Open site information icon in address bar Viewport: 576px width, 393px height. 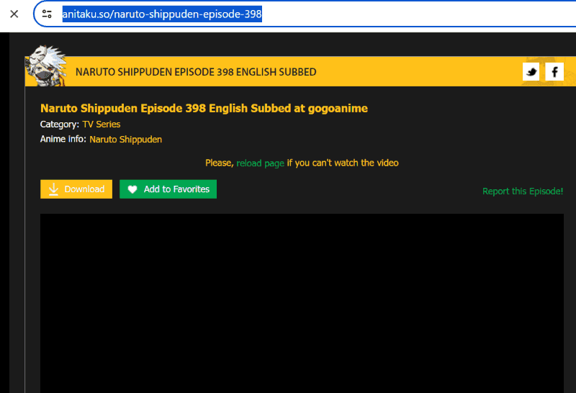pyautogui.click(x=48, y=14)
